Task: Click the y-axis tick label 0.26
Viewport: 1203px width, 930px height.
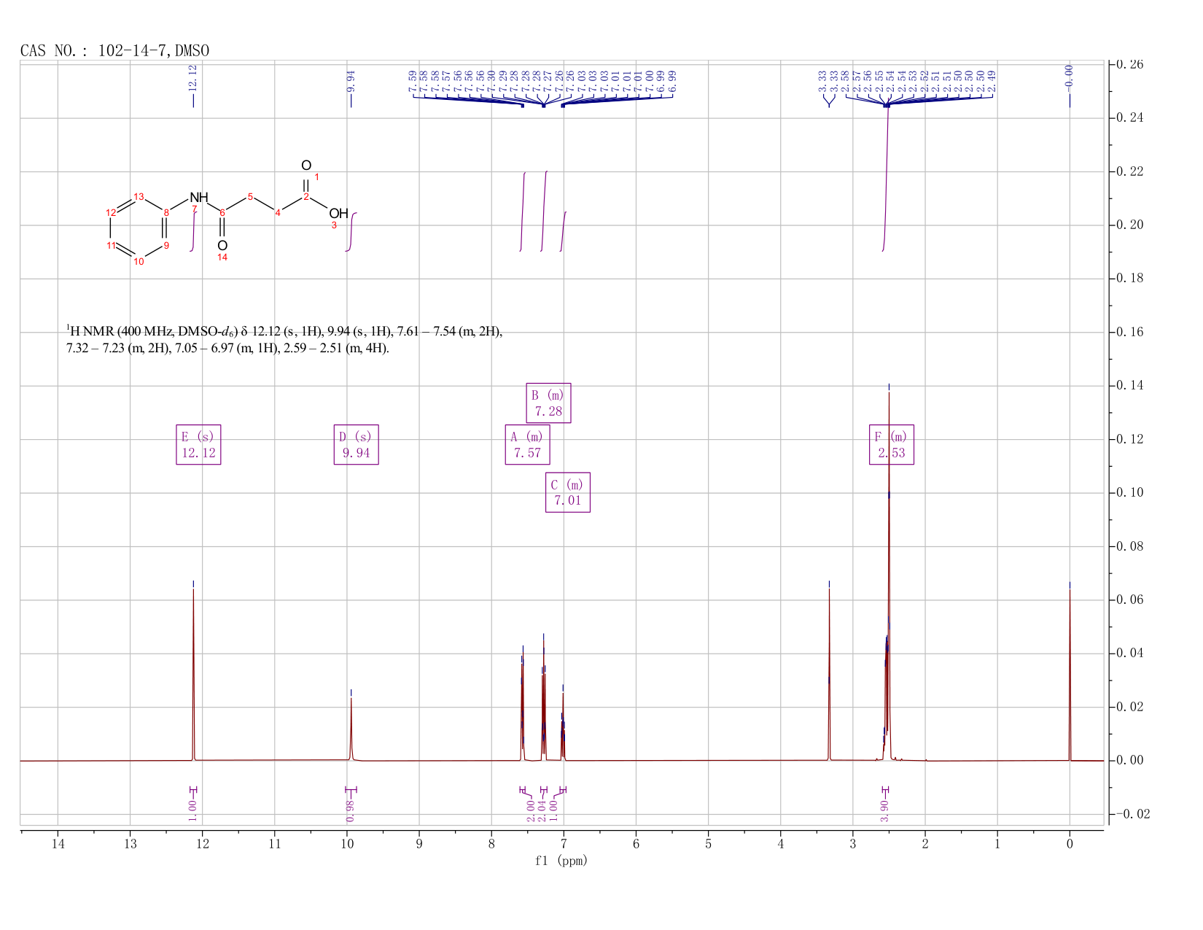Action: (1130, 65)
